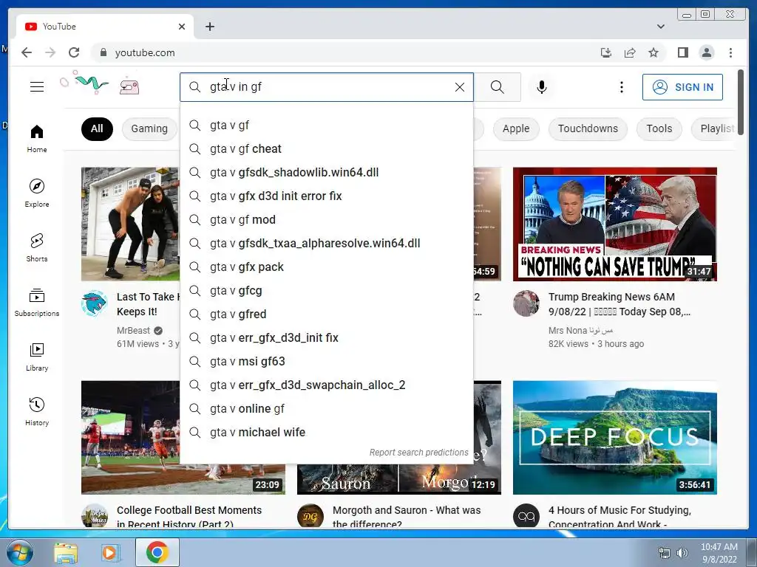Toggle the Chrome side panel icon
The image size is (757, 567).
pyautogui.click(x=682, y=52)
